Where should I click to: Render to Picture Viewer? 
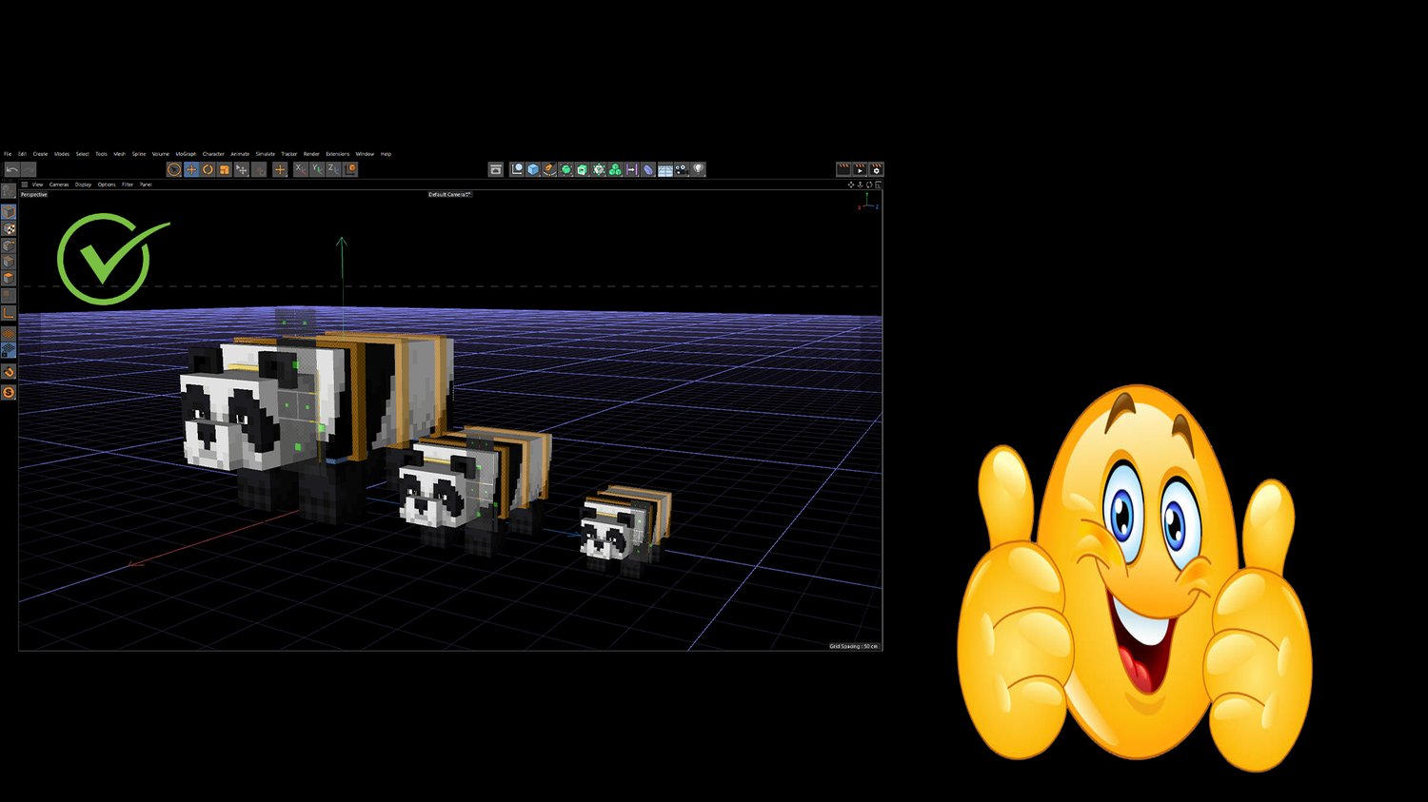860,169
